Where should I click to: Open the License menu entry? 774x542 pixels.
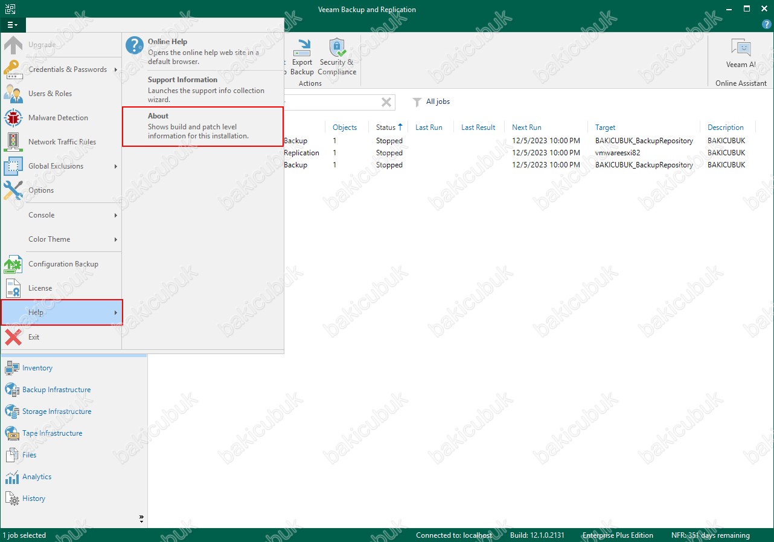(x=61, y=288)
